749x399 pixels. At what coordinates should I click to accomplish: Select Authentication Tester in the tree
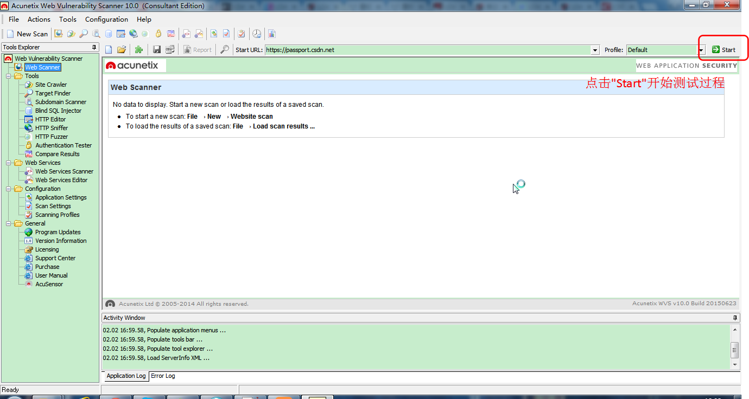pyautogui.click(x=64, y=145)
